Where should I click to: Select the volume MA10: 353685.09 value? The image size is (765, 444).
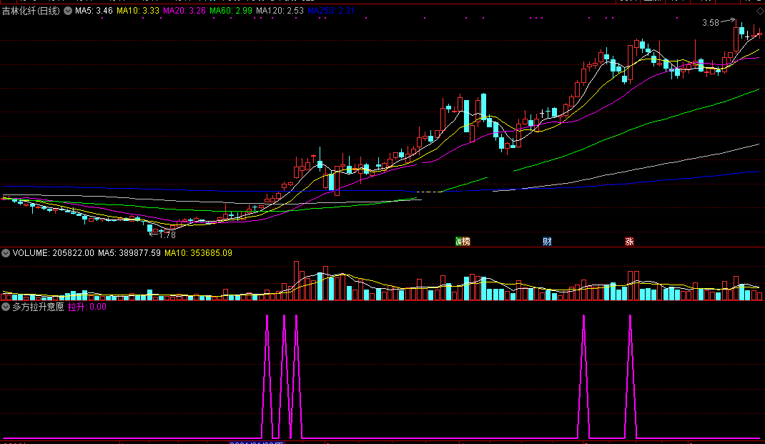[x=198, y=253]
